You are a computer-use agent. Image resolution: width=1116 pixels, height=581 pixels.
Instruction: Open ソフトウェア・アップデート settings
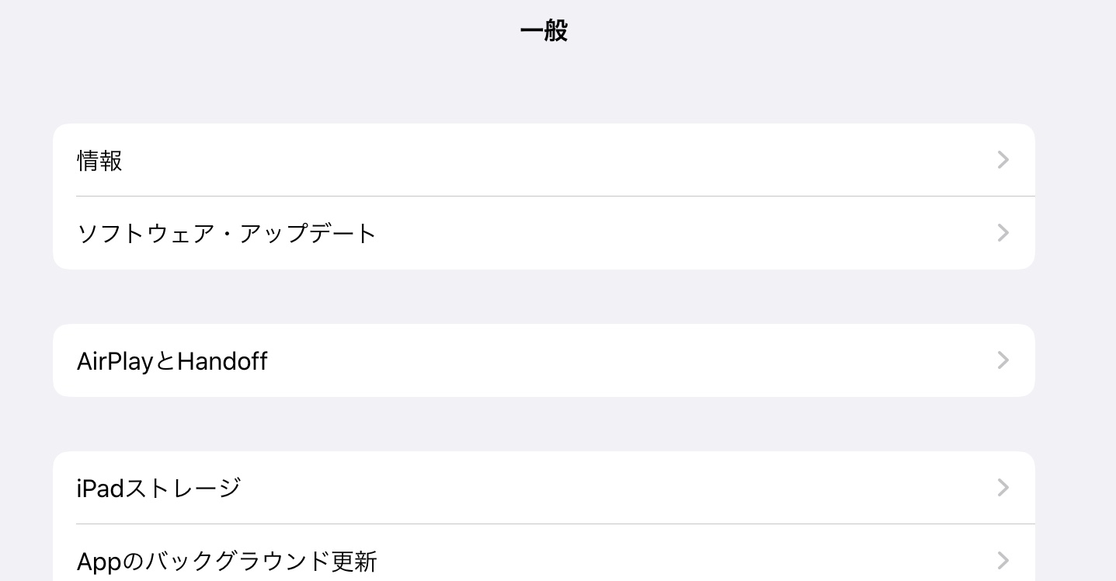[544, 233]
